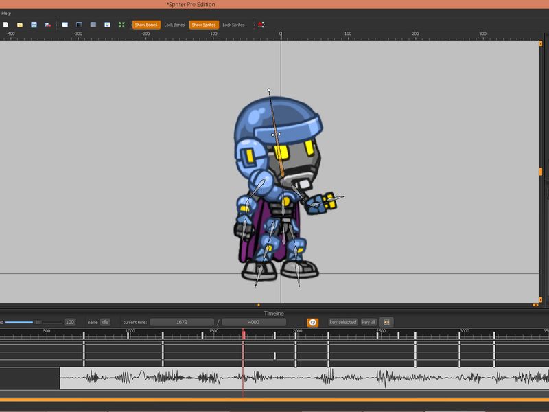Click the speed value field showing 100
This screenshot has width=549, height=412.
point(70,322)
